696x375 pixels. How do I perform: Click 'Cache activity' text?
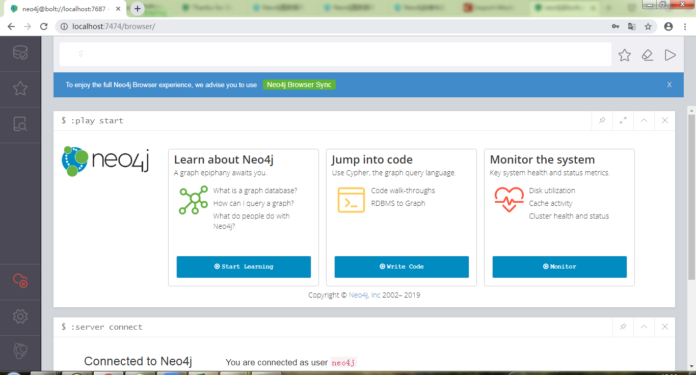coord(550,203)
